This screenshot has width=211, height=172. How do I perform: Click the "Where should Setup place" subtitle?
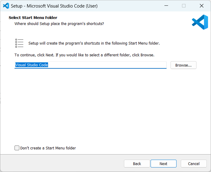click(59, 23)
